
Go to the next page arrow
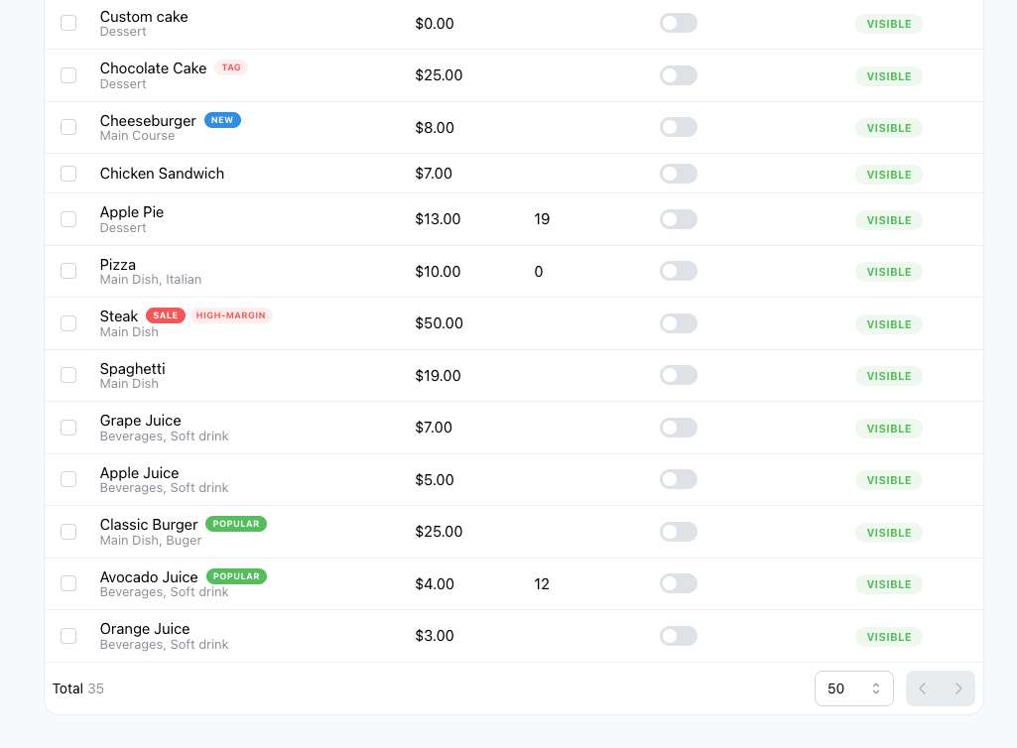(958, 688)
